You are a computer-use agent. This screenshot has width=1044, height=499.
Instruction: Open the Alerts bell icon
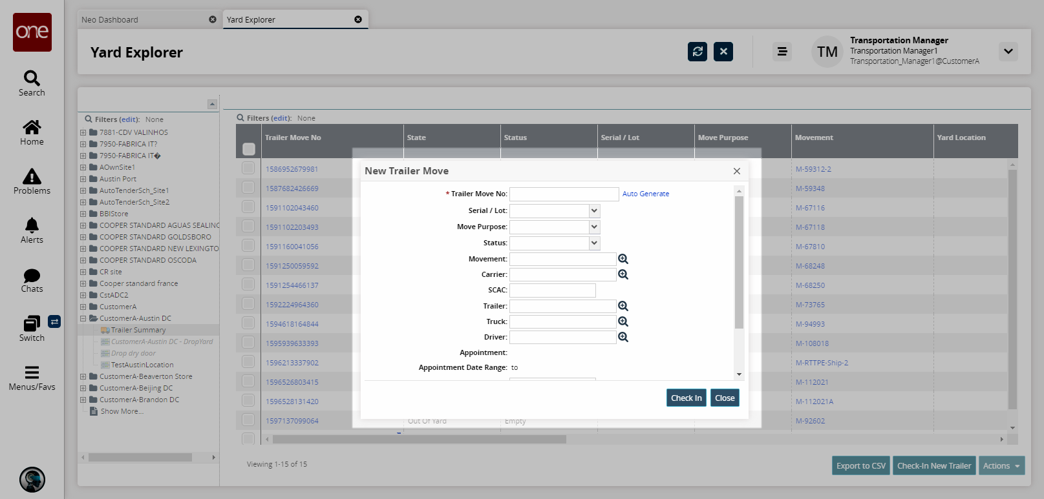click(32, 225)
